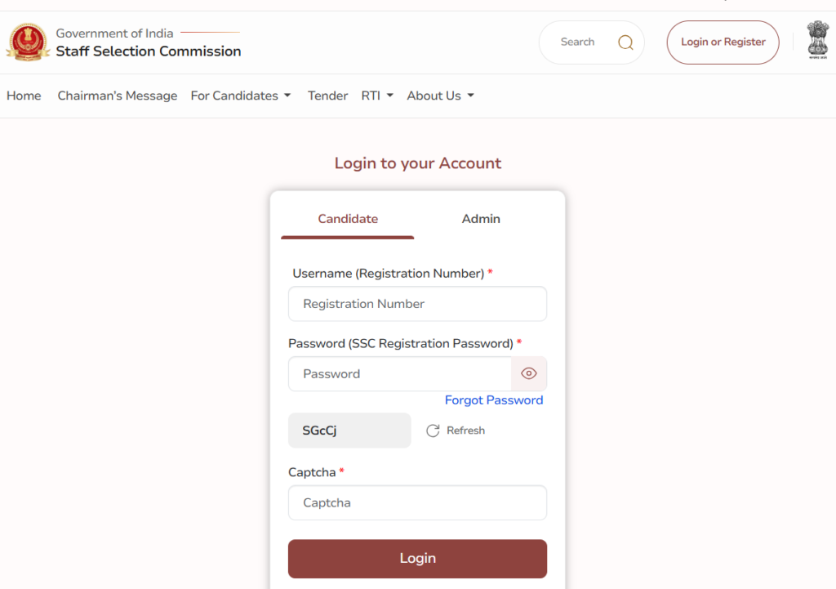Click the For Candidates dropdown arrow
Viewport: 836px width, 589px height.
287,96
